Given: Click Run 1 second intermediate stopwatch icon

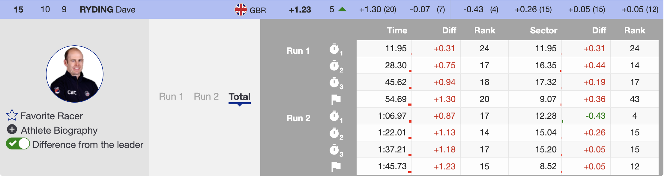Looking at the screenshot, I should (x=334, y=66).
